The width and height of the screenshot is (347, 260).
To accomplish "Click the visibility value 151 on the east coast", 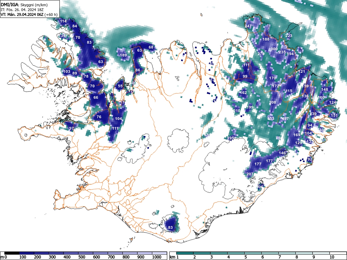I will (334, 115).
